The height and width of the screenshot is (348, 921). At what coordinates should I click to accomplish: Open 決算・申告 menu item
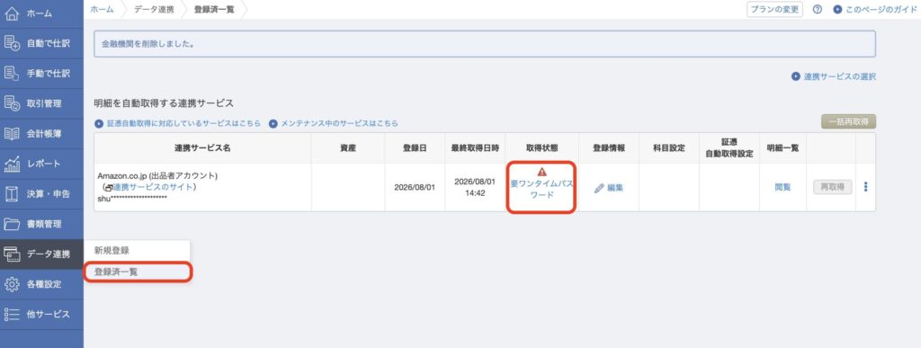[x=41, y=193]
